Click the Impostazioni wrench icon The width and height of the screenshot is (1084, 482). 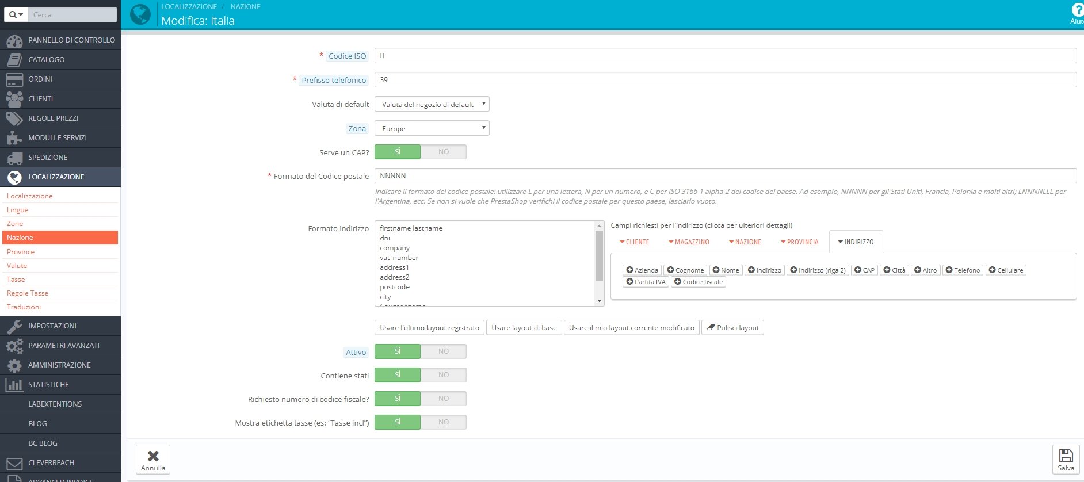point(14,326)
